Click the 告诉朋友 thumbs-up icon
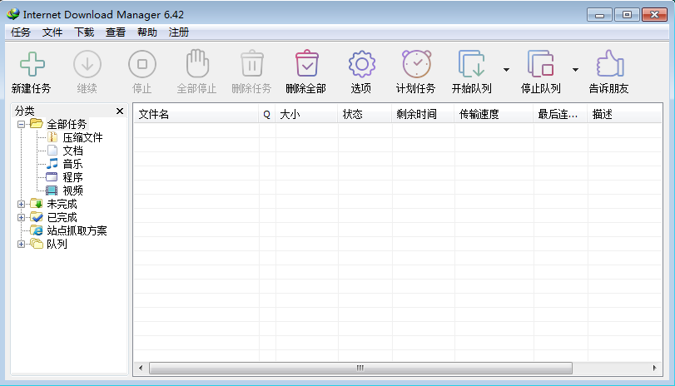This screenshot has width=675, height=386. (x=608, y=65)
